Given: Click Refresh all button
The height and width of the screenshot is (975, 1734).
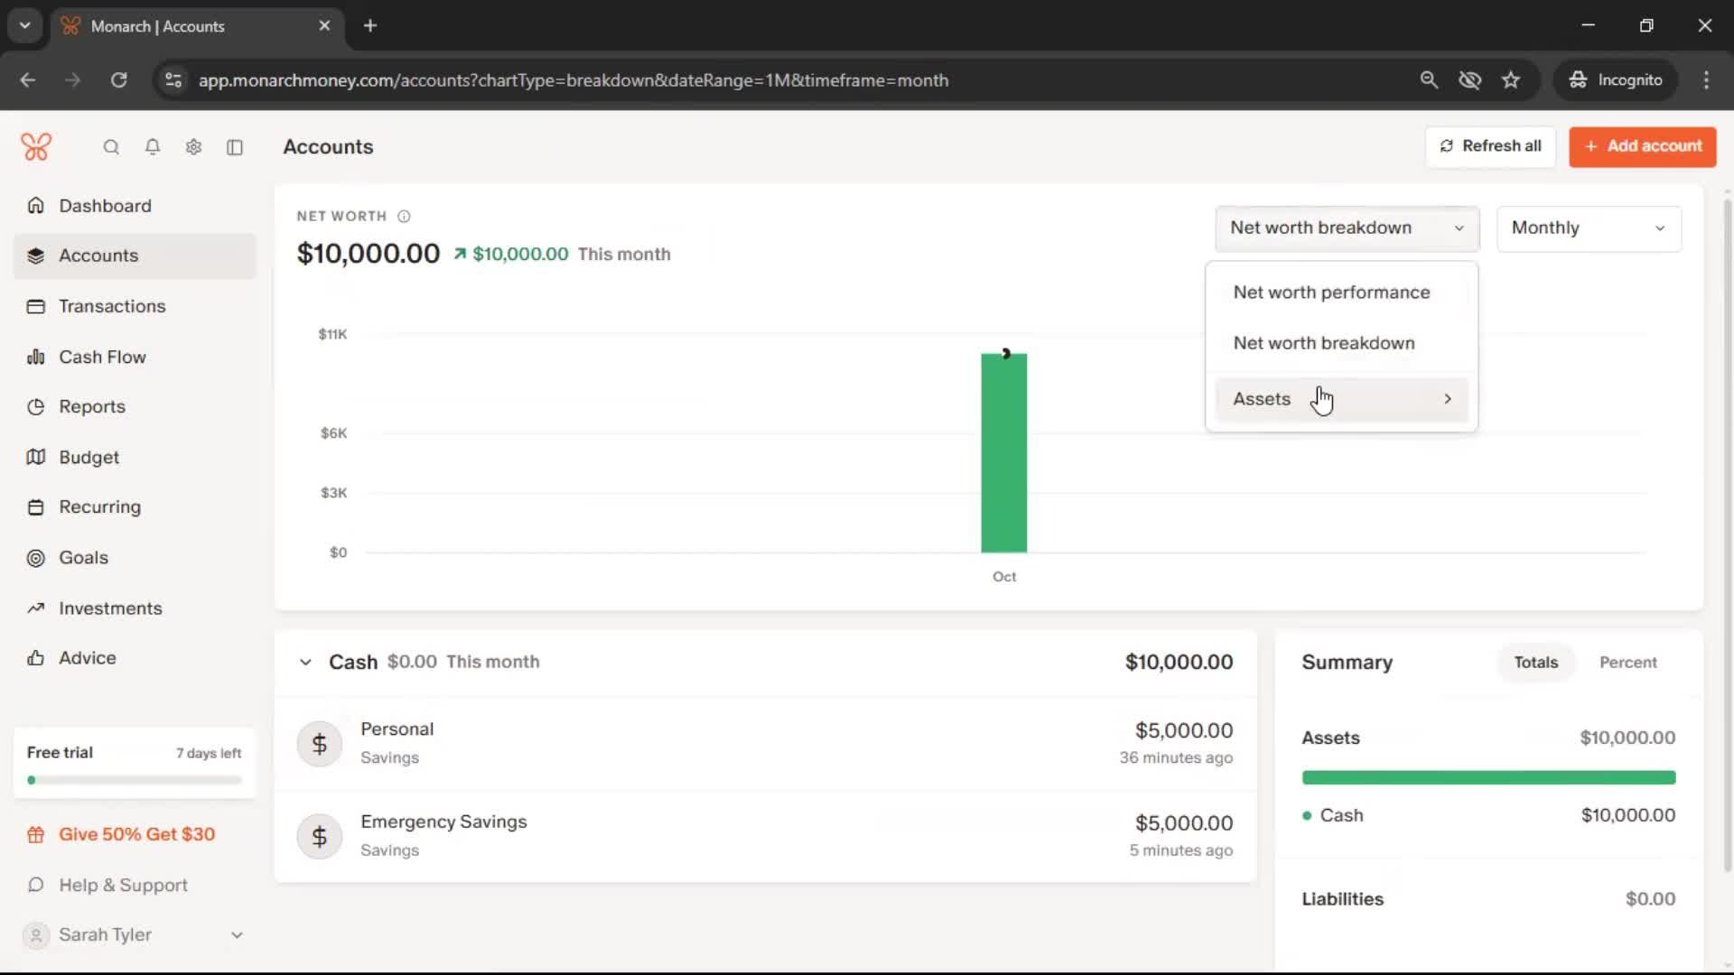Looking at the screenshot, I should pos(1490,146).
